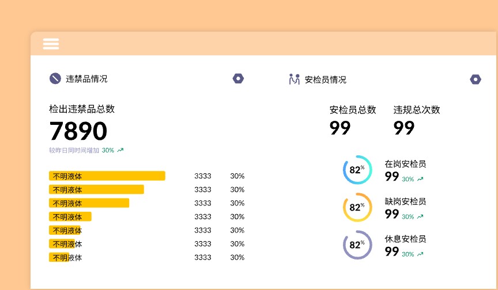Open the hamburger menu

coord(51,44)
